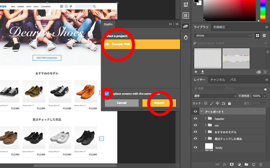Viewport: 270px width, 168px height.
Task: Expand the mv layer group
Action: (206, 125)
